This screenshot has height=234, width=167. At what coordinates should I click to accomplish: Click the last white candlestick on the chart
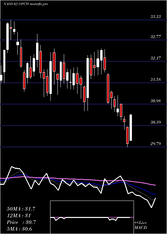click(x=131, y=128)
